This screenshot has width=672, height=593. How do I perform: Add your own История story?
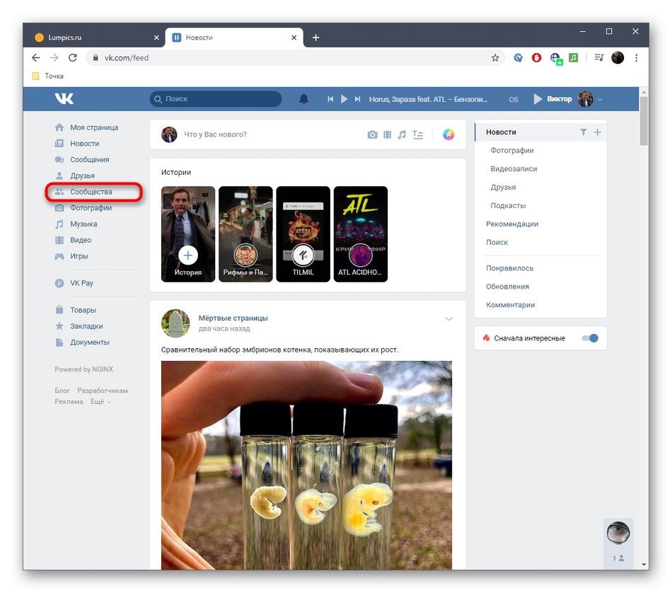[187, 234]
